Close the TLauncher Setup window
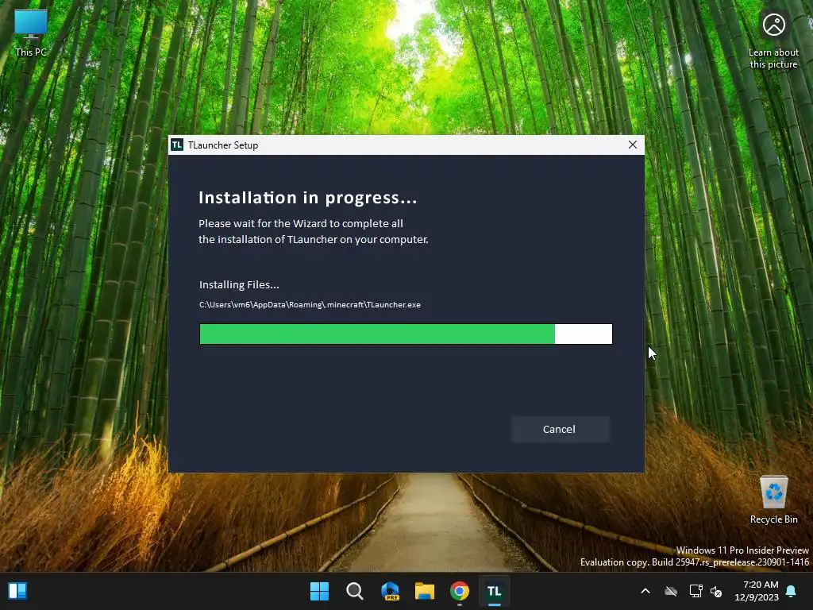The image size is (813, 610). tap(633, 145)
